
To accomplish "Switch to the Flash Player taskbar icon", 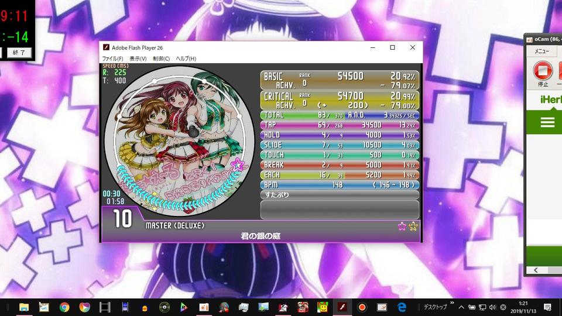I will coord(342,307).
